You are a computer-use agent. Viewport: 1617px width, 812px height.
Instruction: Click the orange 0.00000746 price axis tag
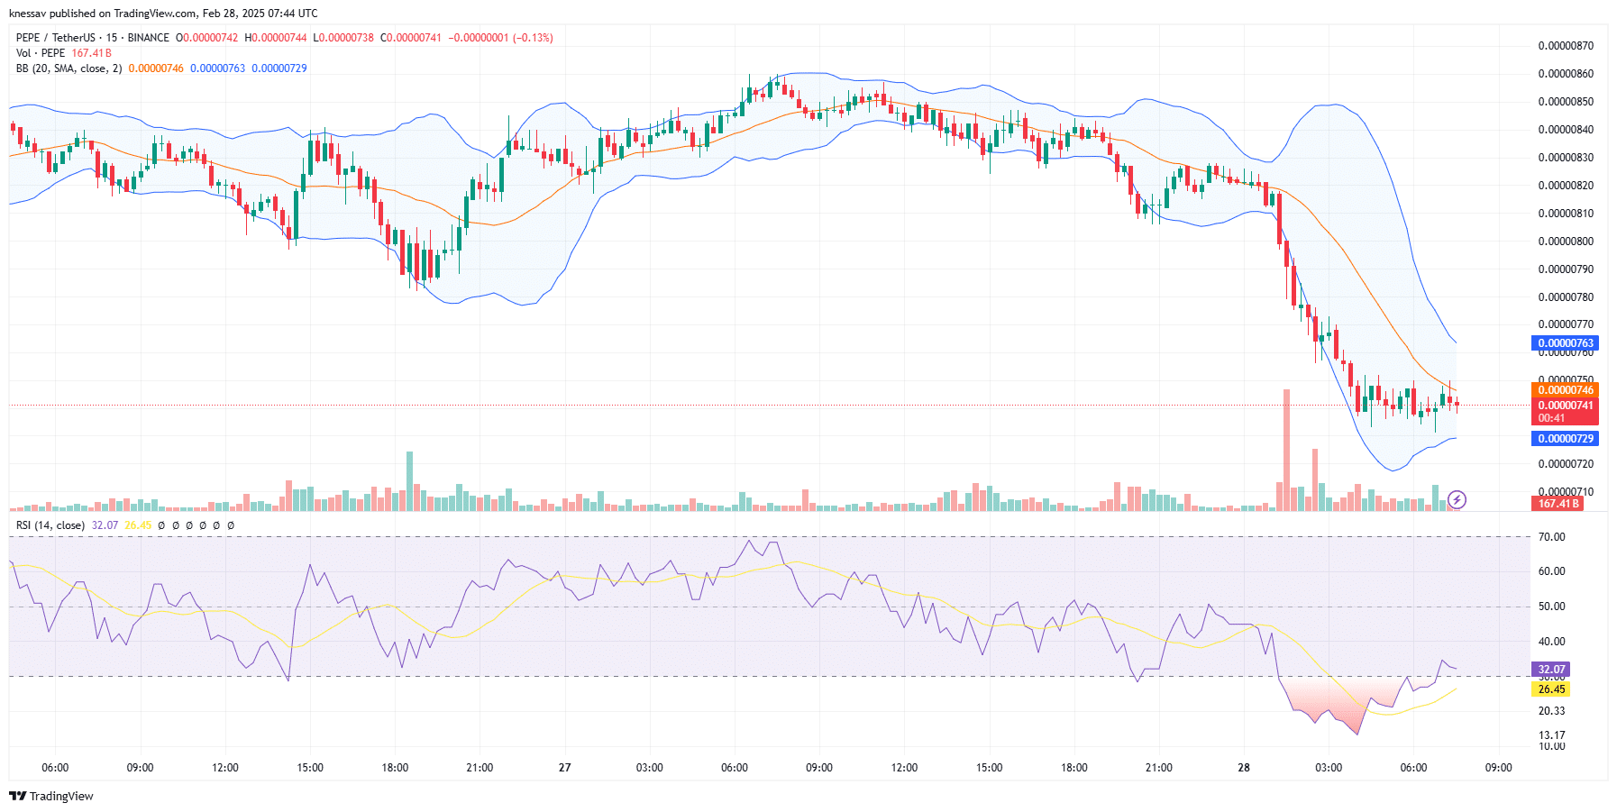[1565, 390]
